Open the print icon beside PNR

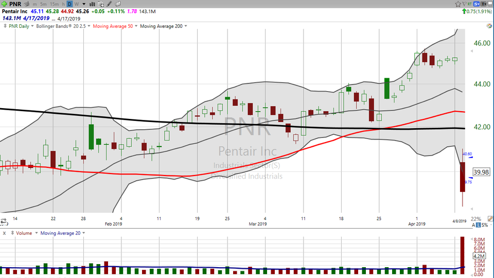pyautogui.click(x=26, y=4)
